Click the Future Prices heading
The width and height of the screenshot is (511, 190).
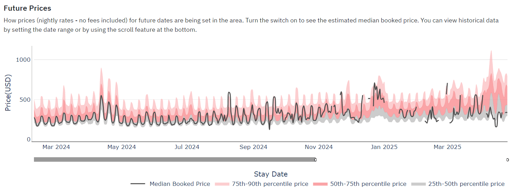pyautogui.click(x=27, y=8)
